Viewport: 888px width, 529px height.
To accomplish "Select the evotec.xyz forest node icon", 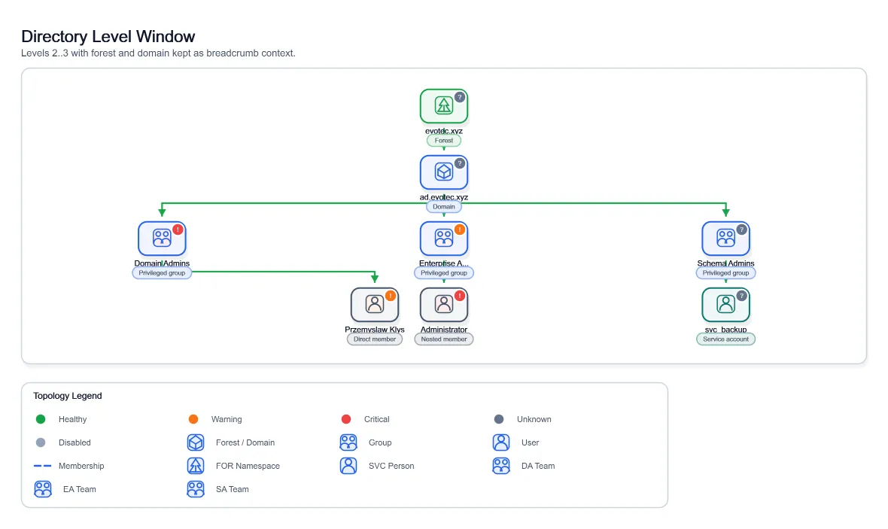I will click(444, 106).
